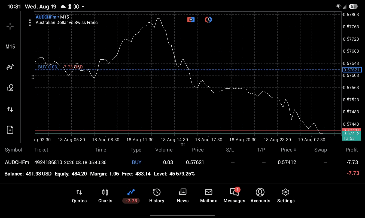
Task: Open the History tab
Action: [x=157, y=196]
